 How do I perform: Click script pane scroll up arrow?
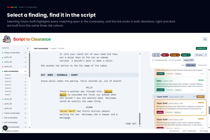click(x=140, y=54)
